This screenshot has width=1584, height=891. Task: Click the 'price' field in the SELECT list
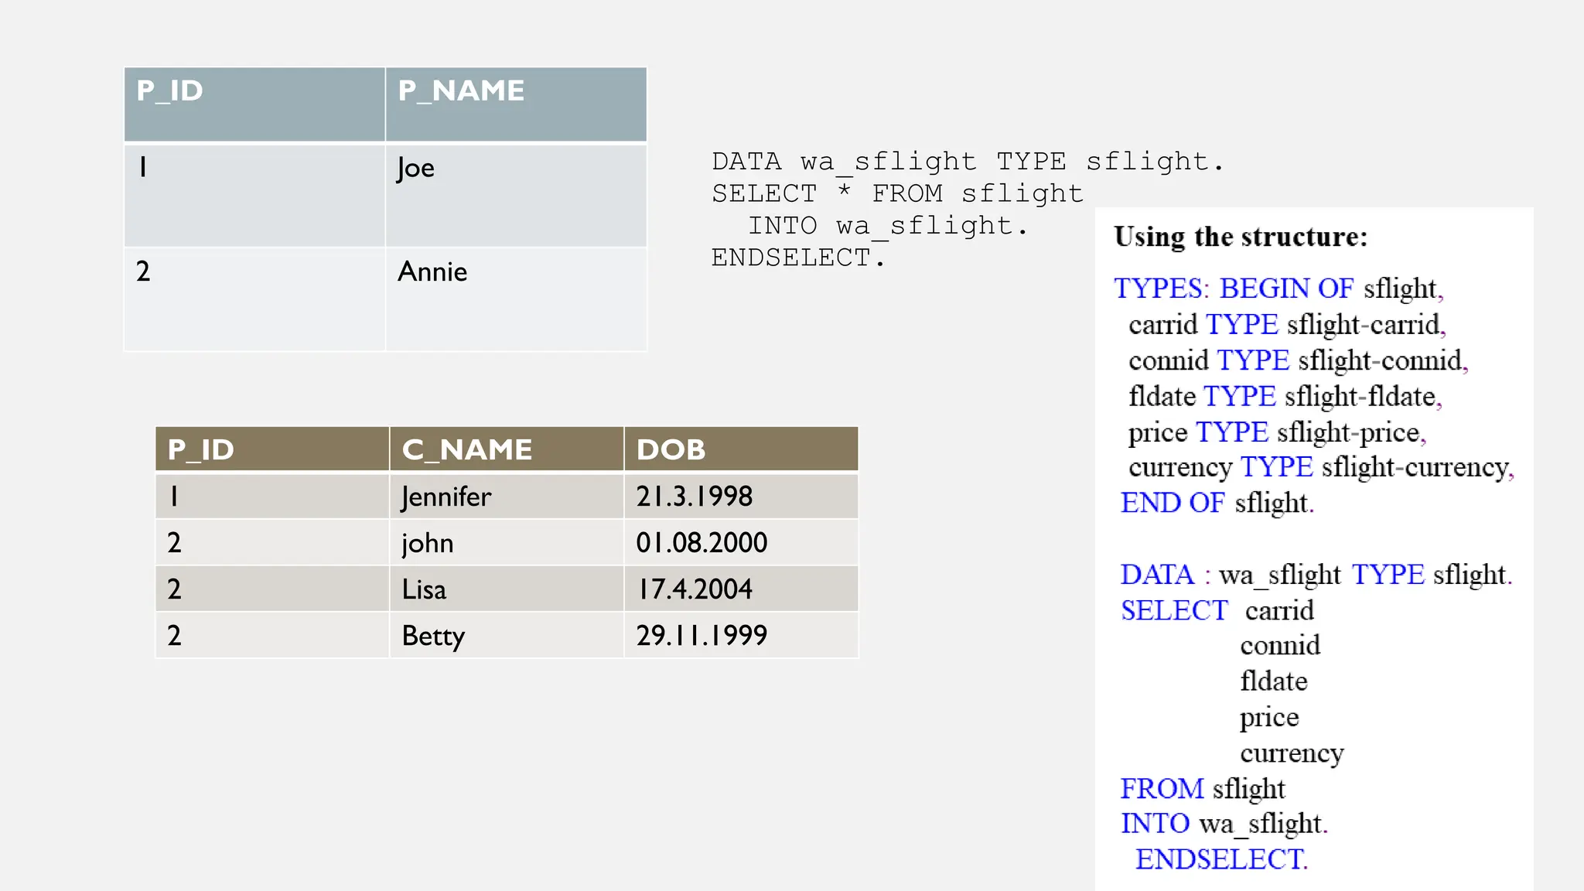1269,718
